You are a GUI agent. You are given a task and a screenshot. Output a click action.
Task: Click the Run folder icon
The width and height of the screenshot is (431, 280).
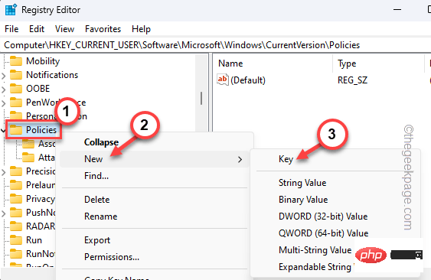pyautogui.click(x=16, y=240)
